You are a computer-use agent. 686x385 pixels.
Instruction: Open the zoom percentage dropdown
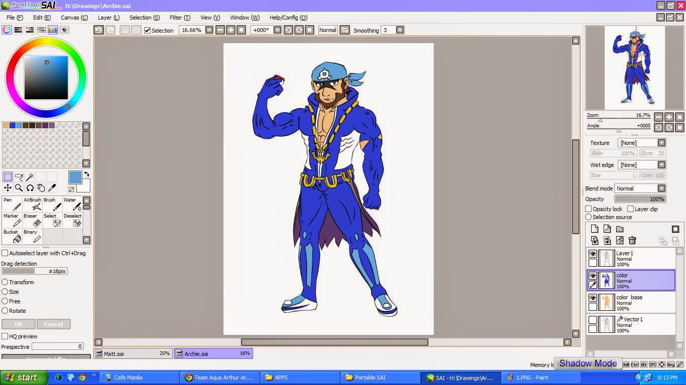click(x=209, y=30)
